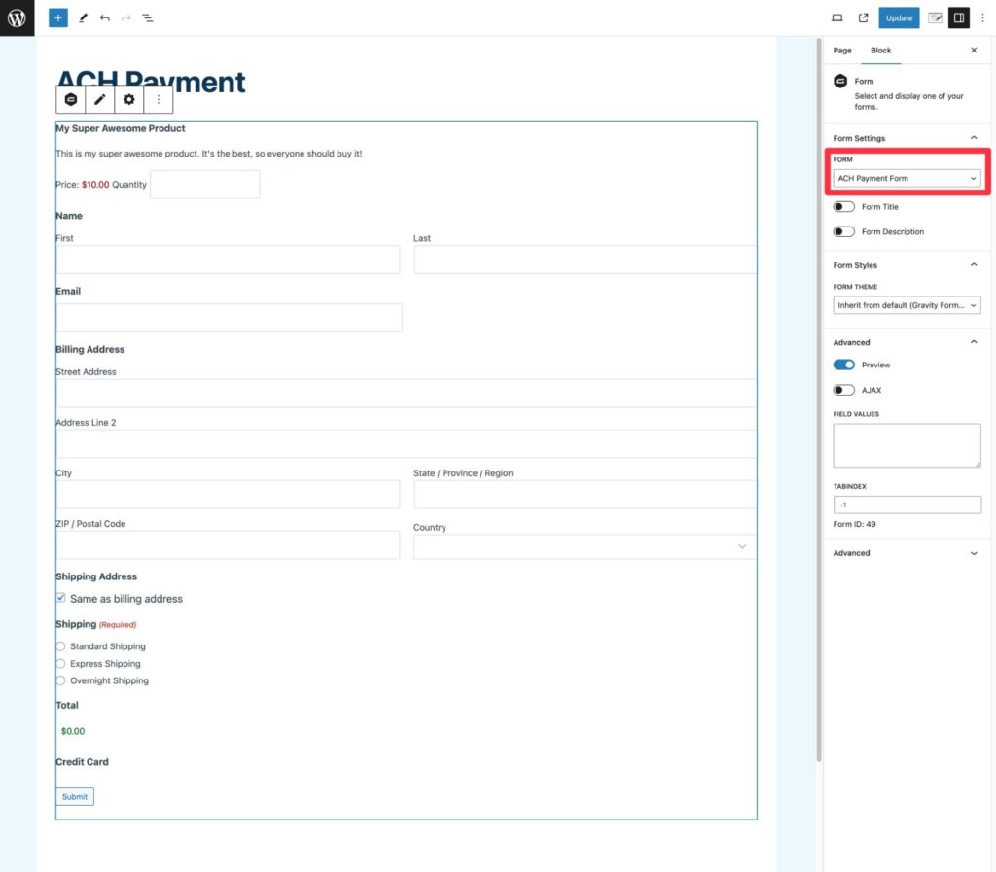This screenshot has height=872, width=996.
Task: Click the Undo arrow in the top toolbar
Action: tap(104, 17)
